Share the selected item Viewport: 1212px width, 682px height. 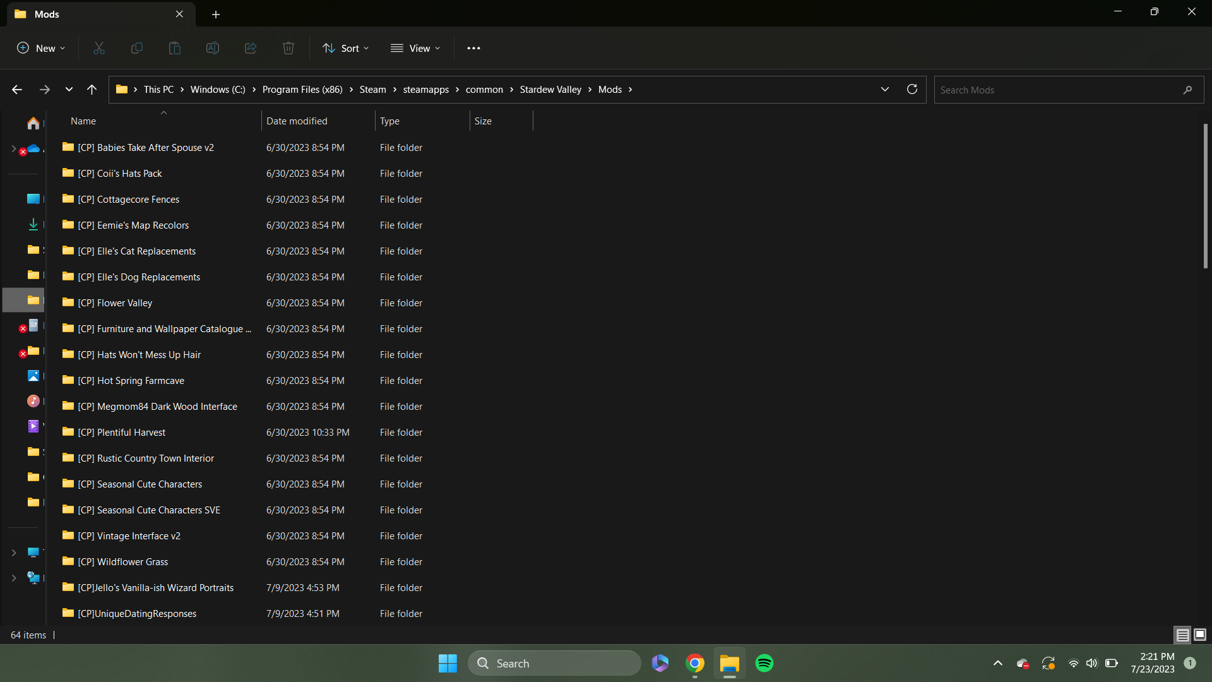point(250,48)
